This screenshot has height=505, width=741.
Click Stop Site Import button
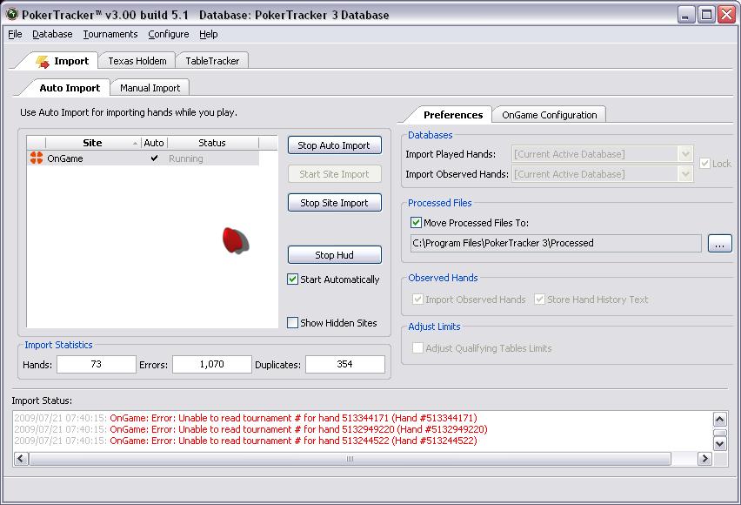tap(334, 203)
